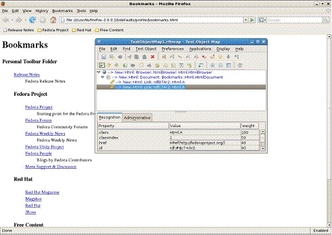Screen dimensions: 332x235
Task: Open the Forward history dropdown arrow
Action: pyautogui.click(x=26, y=20)
